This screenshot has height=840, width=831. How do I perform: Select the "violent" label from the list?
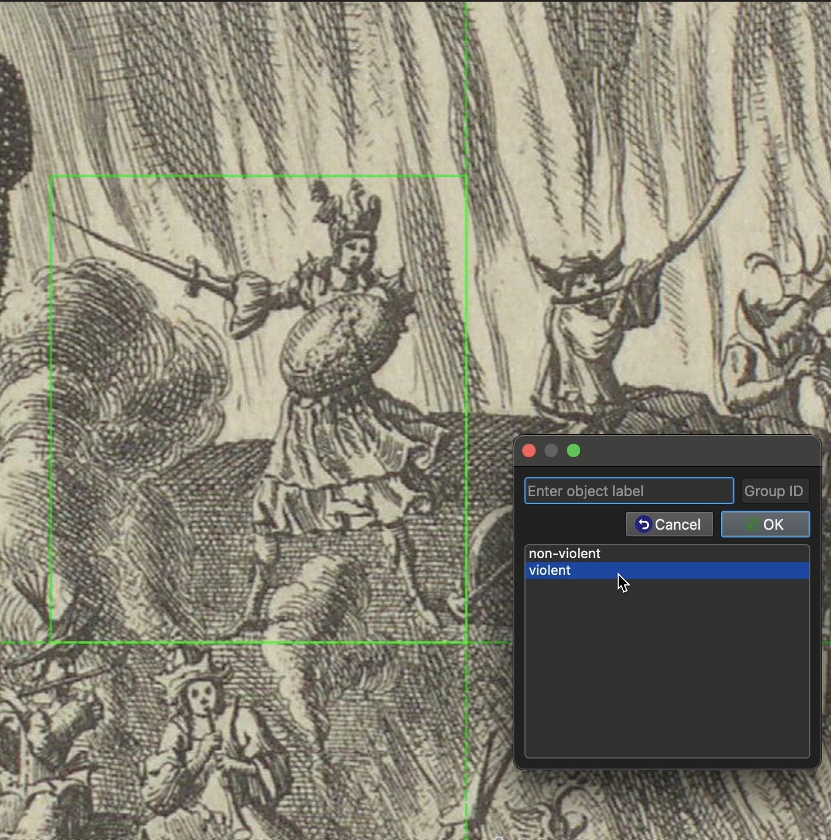[550, 570]
